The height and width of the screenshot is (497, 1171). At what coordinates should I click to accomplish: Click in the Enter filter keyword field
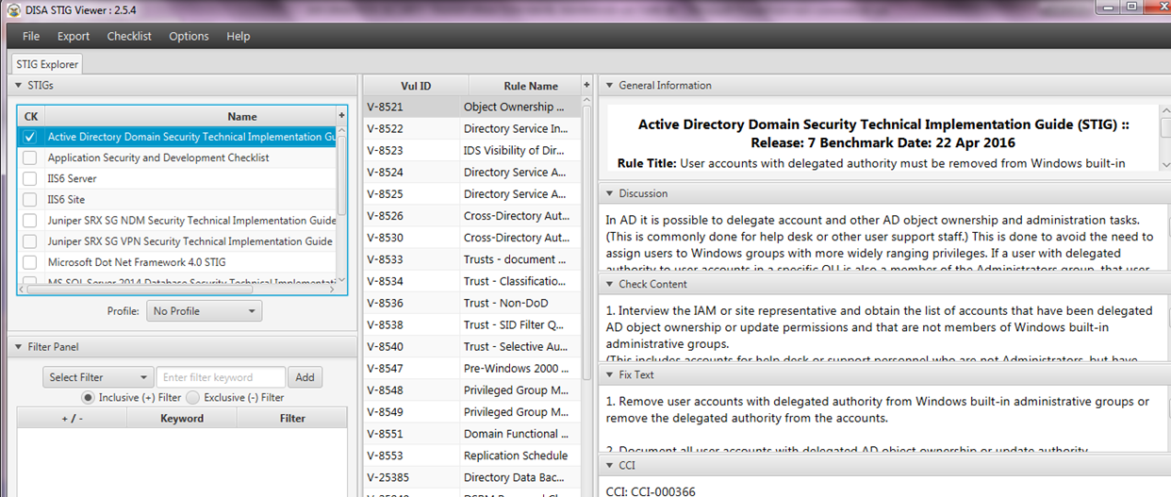tap(221, 377)
